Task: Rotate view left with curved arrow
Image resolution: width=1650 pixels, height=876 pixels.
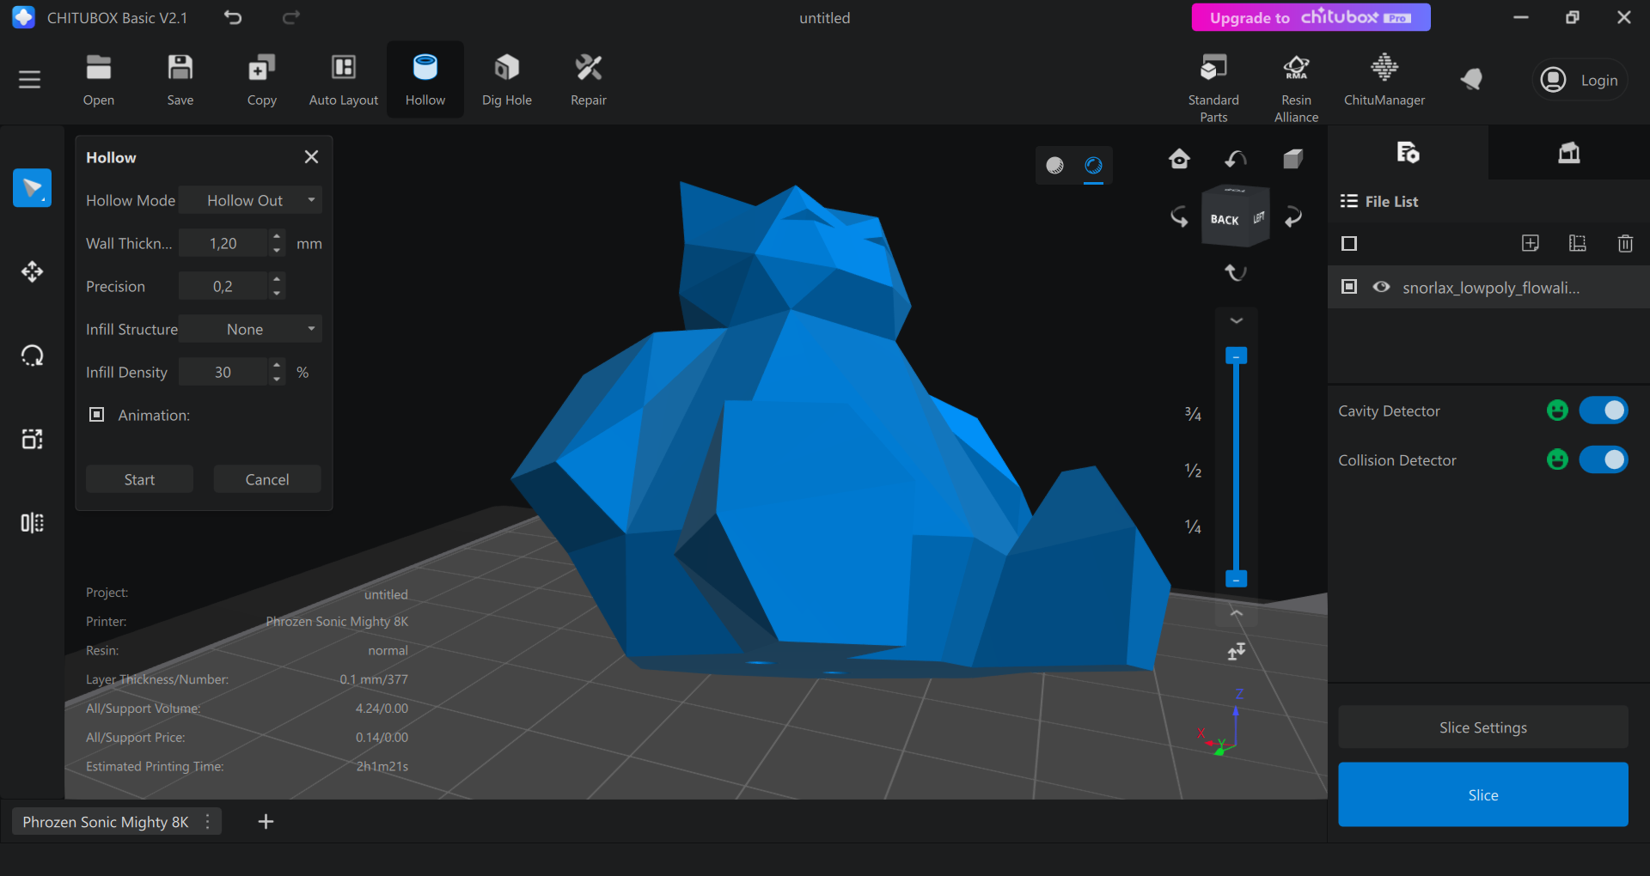Action: point(1179,216)
